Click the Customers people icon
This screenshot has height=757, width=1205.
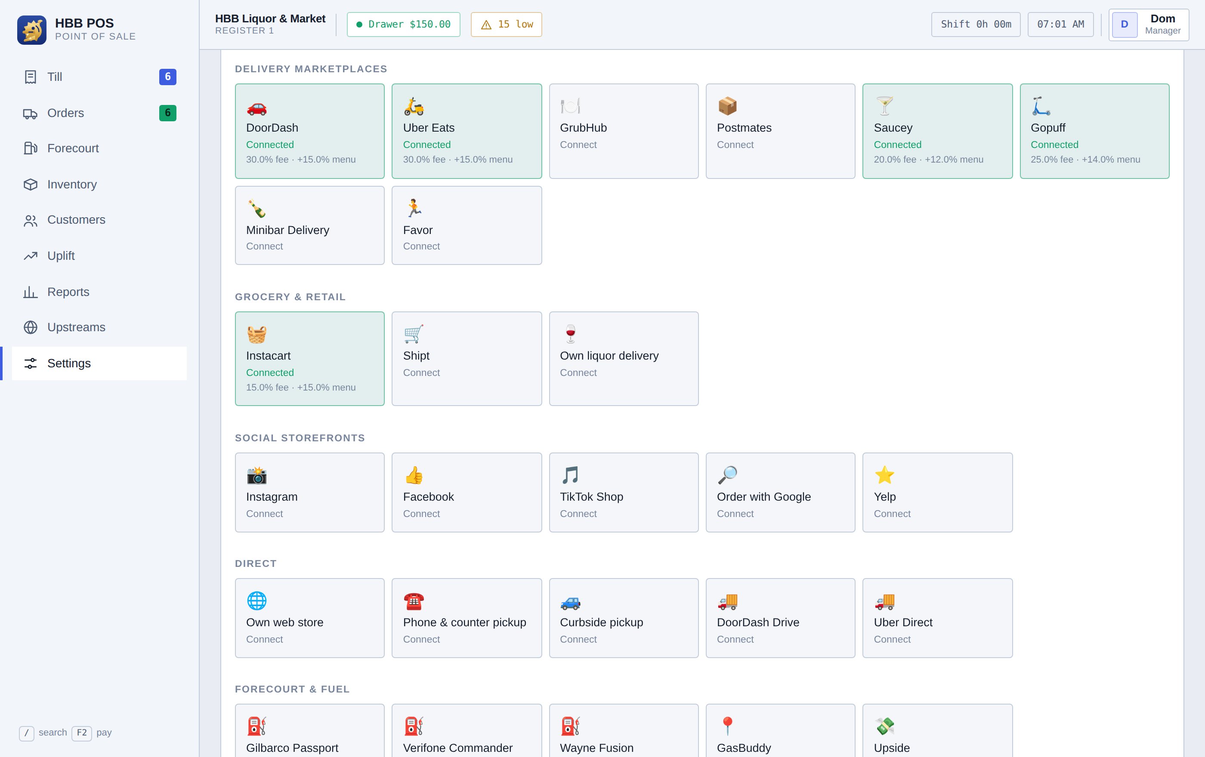coord(31,220)
